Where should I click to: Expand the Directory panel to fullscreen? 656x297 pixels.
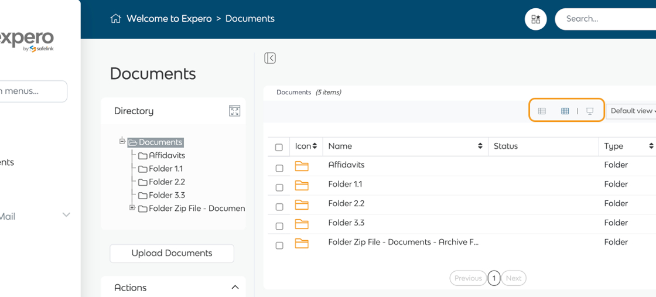235,111
